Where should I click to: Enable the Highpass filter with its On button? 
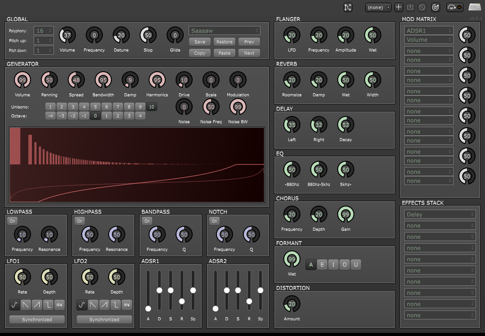pos(79,221)
